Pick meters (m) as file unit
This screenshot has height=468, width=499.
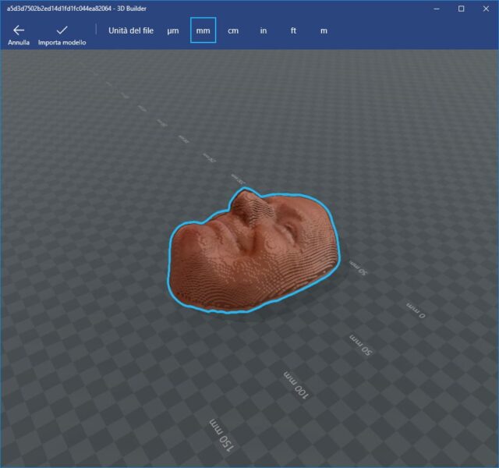pos(324,30)
